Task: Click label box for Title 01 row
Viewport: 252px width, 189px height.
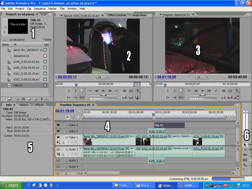Action: [x=45, y=85]
